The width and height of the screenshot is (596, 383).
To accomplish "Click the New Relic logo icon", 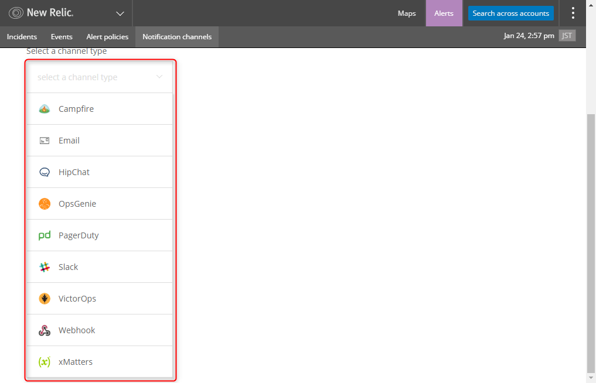I will [x=16, y=13].
